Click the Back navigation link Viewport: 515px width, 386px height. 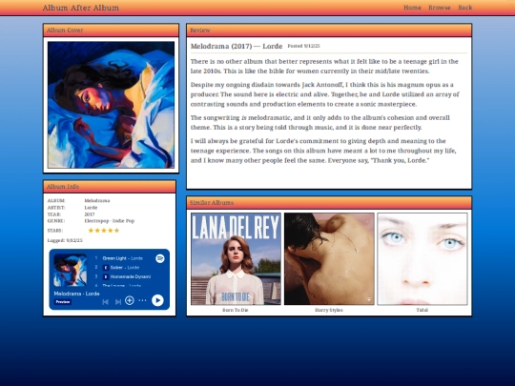[465, 8]
